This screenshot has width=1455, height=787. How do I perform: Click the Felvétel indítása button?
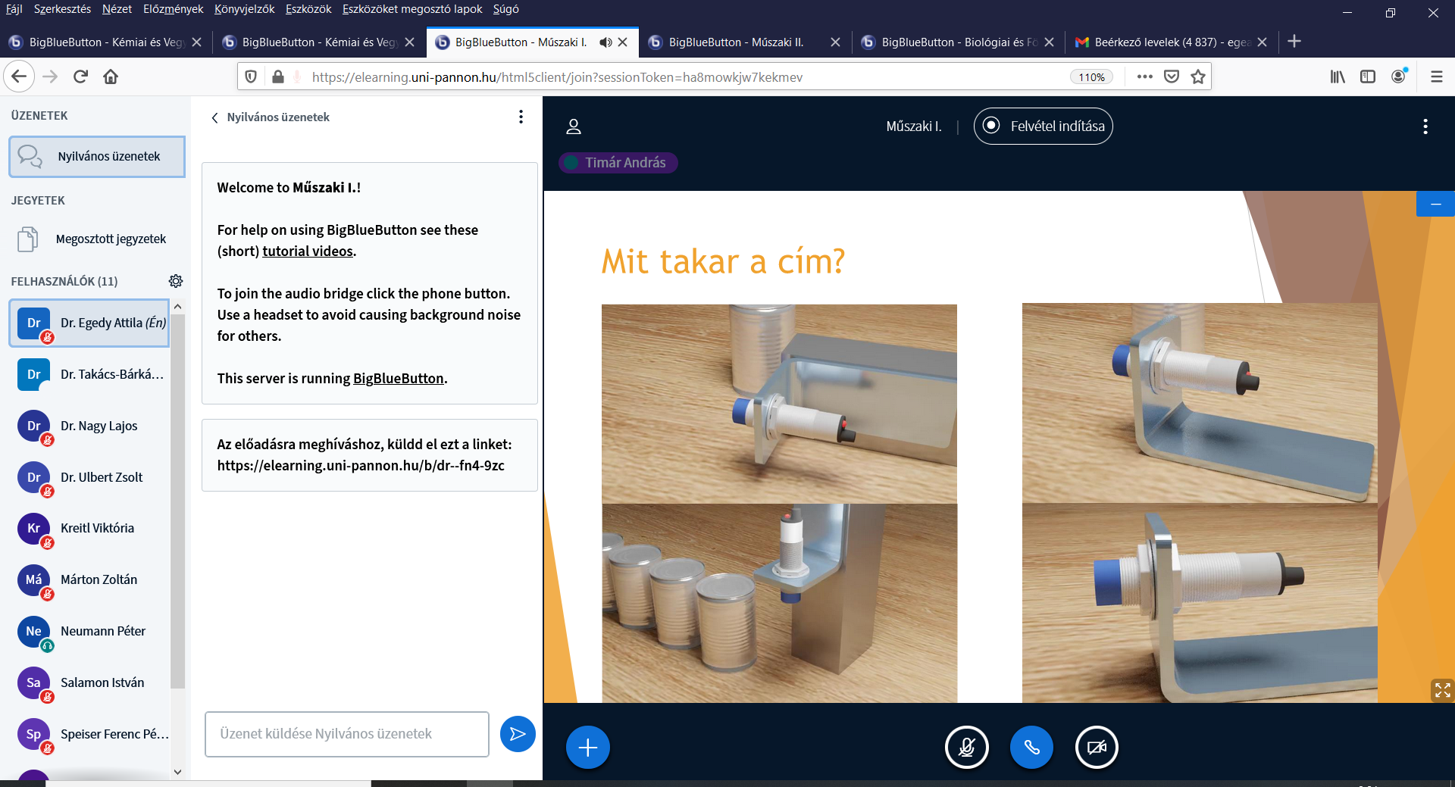click(x=1043, y=126)
